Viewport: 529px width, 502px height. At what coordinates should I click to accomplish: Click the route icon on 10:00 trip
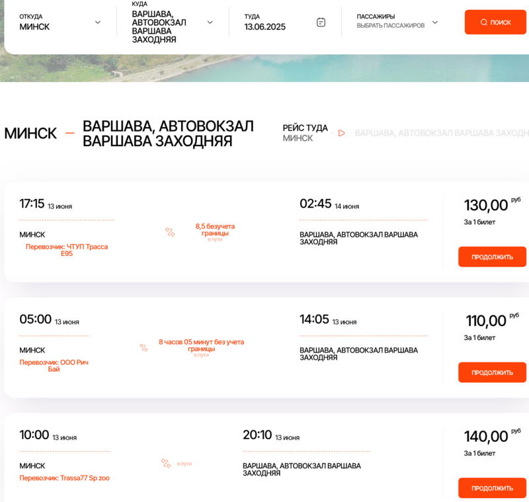[165, 463]
